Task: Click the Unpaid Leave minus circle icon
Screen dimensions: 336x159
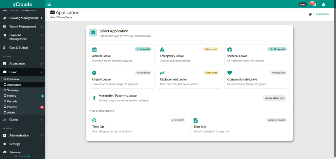Action: pos(94,73)
